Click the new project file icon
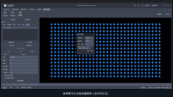Image resolution: width=173 pixels, height=97 pixels. (x=135, y=5)
